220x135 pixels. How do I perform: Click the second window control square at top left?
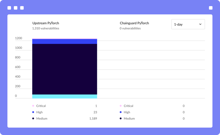15,8
